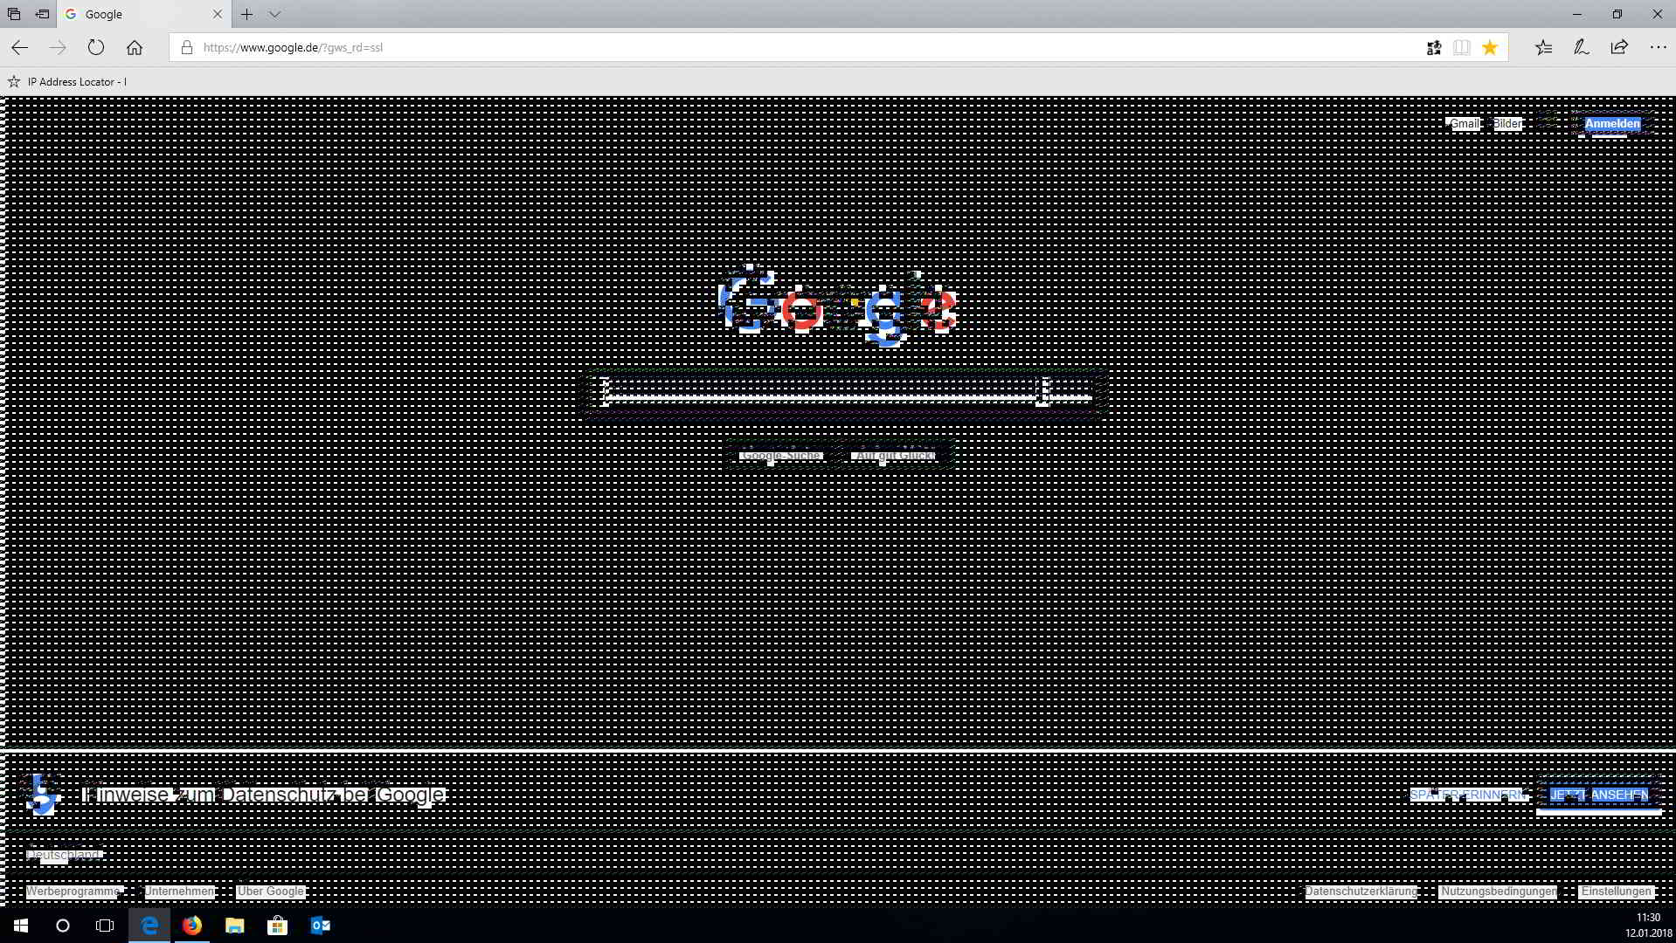This screenshot has width=1676, height=943.
Task: Open the Datenschutzerklärung footer link
Action: click(x=1361, y=891)
